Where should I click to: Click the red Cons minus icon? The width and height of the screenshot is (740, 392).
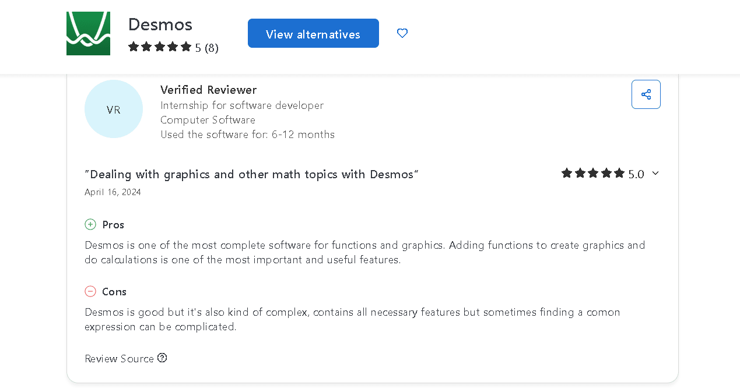90,291
